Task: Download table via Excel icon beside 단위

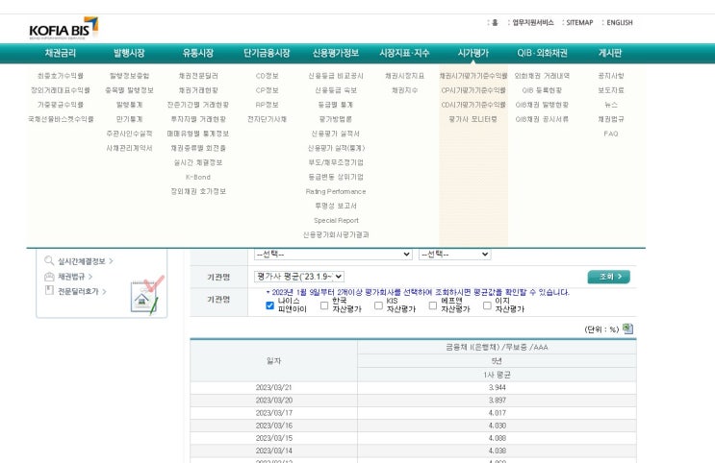Action: point(627,329)
